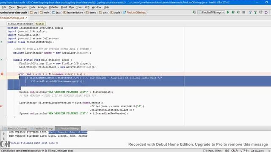Update project from VCS
Image resolution: width=271 pixels, height=152 pixels.
250,12
